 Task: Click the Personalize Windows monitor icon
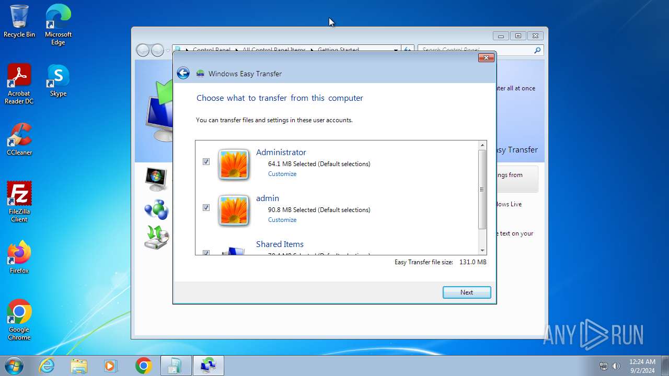(156, 179)
